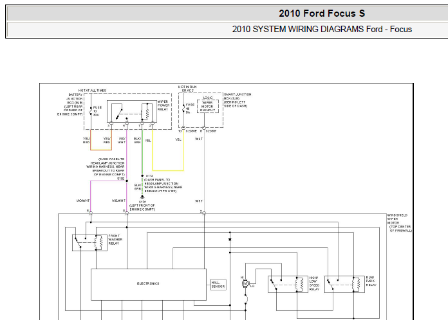
Task: Click the High/Low Speed Relay label
Action: tap(314, 283)
